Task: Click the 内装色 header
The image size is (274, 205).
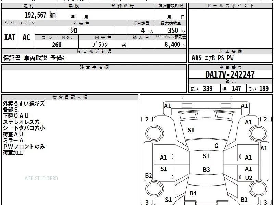Action: click(x=103, y=37)
